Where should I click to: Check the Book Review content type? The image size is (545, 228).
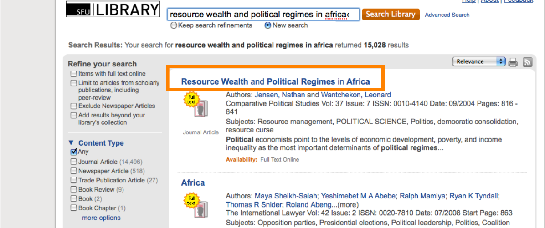point(73,189)
